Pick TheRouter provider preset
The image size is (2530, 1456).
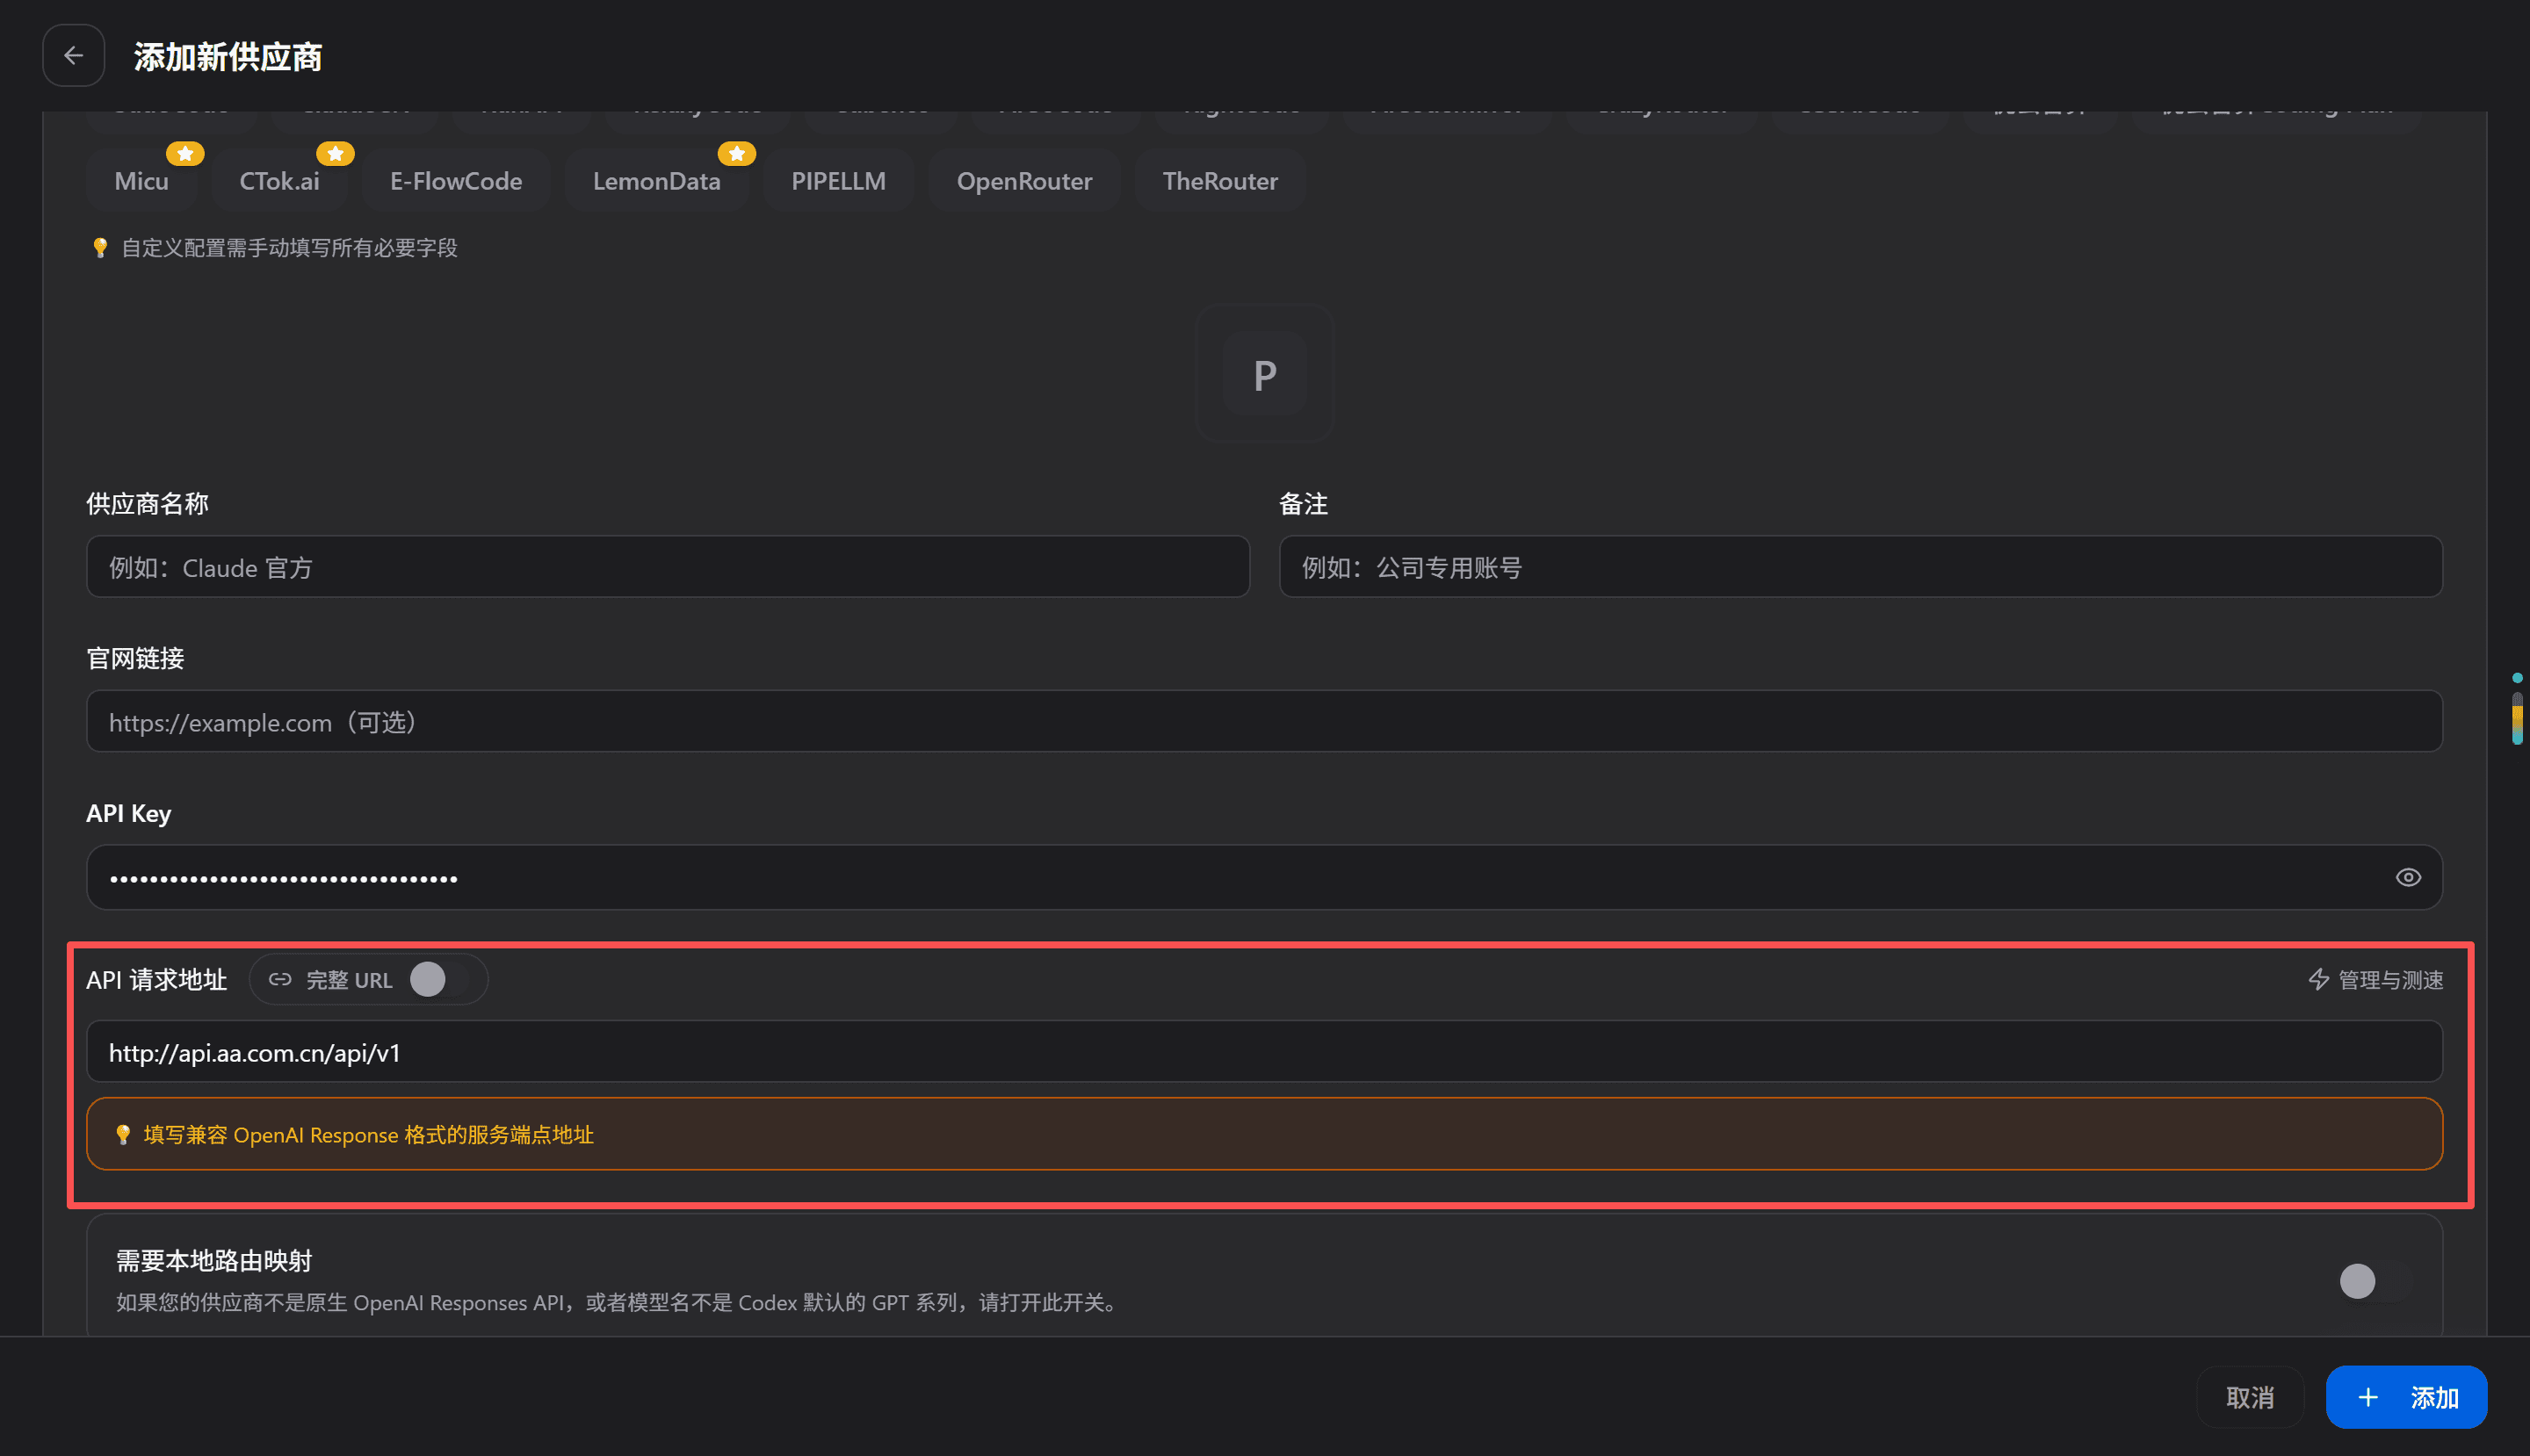click(1219, 181)
